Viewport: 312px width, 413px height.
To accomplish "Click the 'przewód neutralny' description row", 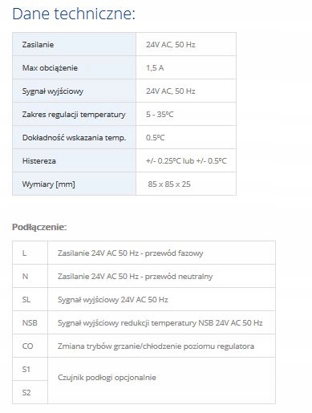I will coord(161,276).
